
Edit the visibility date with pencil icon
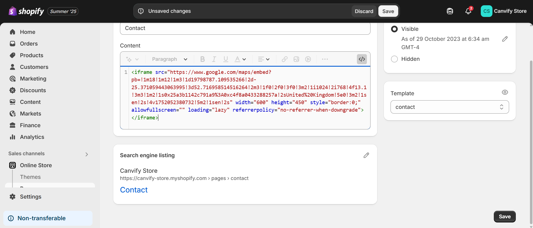point(505,39)
